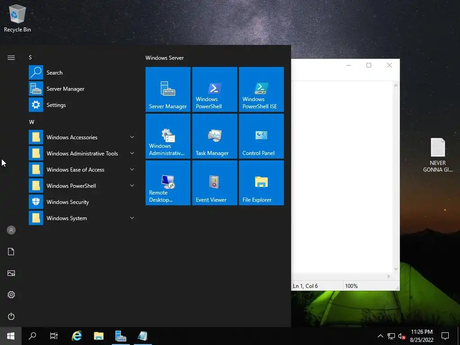Switch to Server Manager on the taskbar
Screen dimensions: 460x345
pos(121,336)
